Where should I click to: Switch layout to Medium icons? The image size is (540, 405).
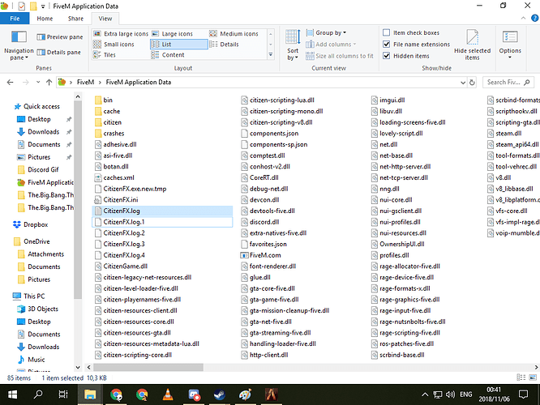point(234,34)
